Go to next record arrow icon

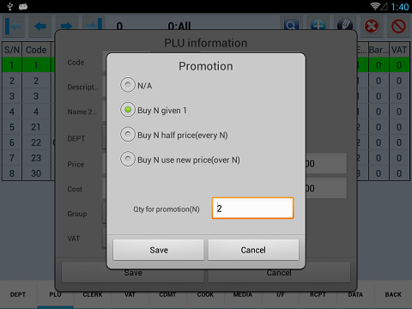67,27
